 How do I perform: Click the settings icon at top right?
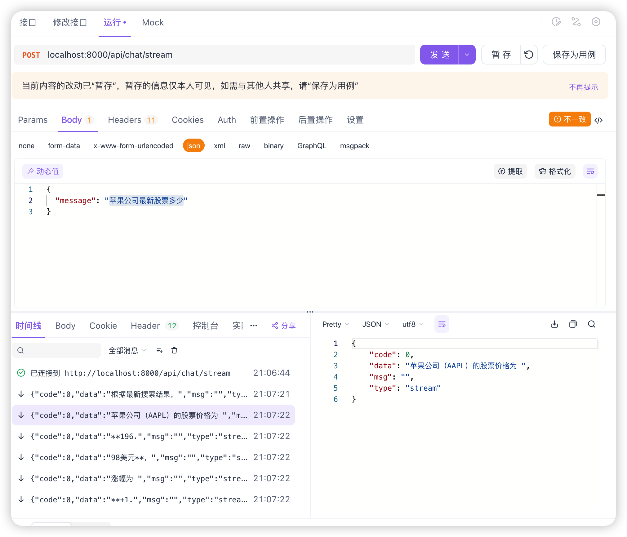(596, 22)
